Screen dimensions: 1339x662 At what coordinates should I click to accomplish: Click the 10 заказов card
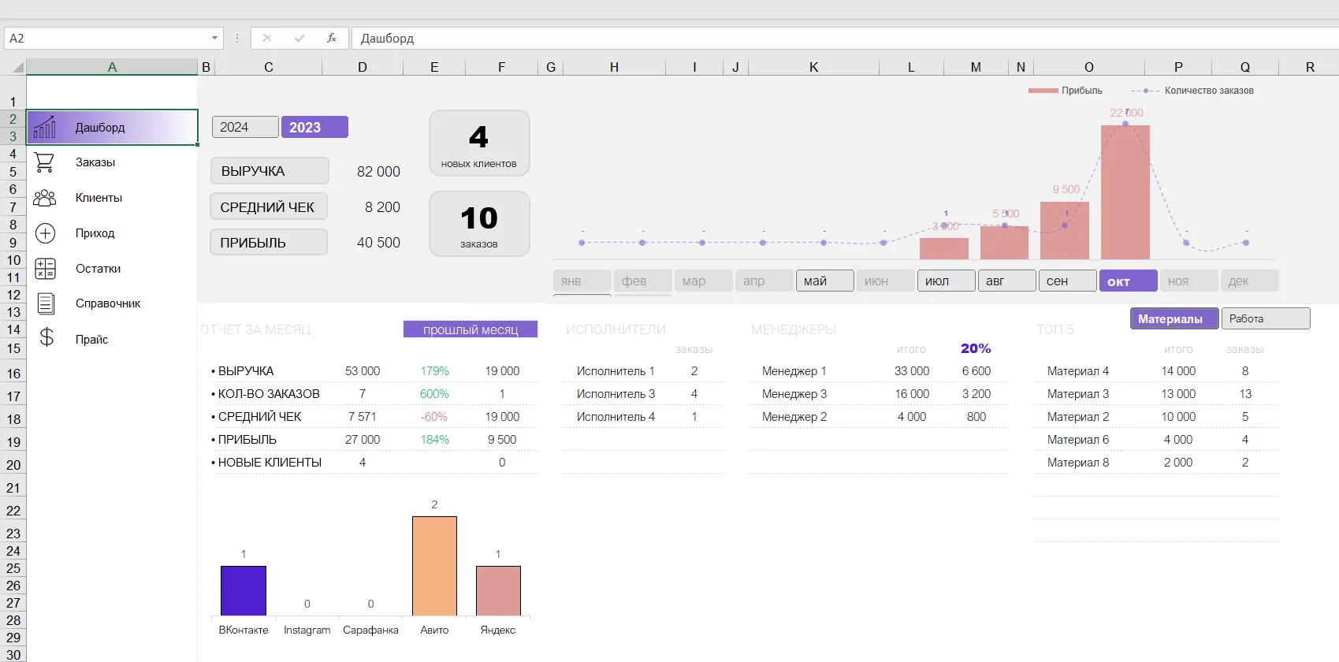[x=479, y=224]
